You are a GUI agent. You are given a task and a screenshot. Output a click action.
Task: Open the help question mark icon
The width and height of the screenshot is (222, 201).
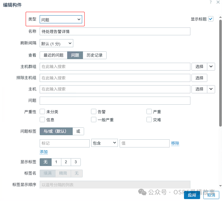[211, 2]
